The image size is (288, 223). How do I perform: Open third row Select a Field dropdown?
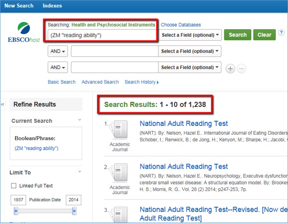tap(190, 67)
